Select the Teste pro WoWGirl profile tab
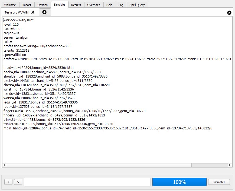The height and width of the screenshot is (191, 235). point(17,12)
